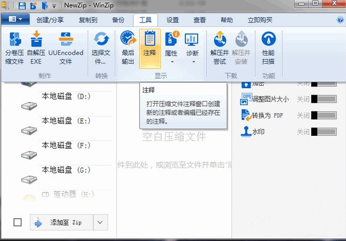The height and width of the screenshot is (241, 346).
Task: Click the third quick access toolbar icon
Action: click(x=44, y=6)
